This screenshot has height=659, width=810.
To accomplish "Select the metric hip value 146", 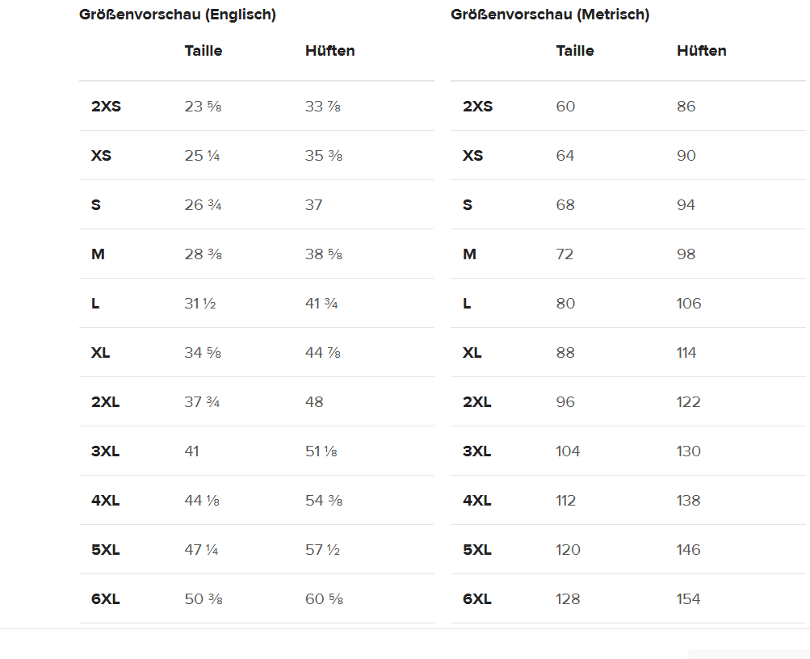I will tap(688, 550).
